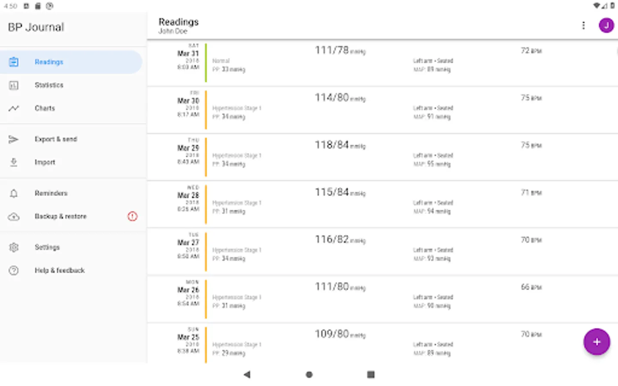Click the Readings clipboard icon in sidebar
Viewport: 618px width, 386px height.
14,62
